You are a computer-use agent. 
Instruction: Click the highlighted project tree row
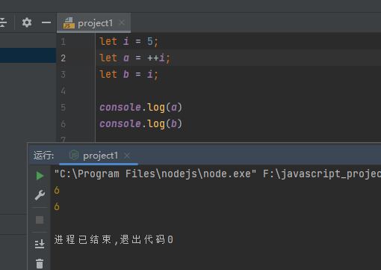pyautogui.click(x=28, y=55)
